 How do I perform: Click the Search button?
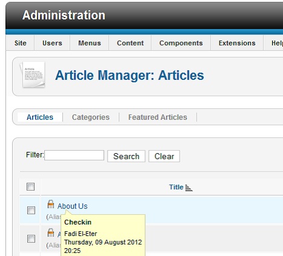coord(126,156)
